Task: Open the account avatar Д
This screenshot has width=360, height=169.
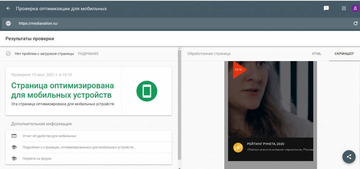Action: click(x=355, y=8)
